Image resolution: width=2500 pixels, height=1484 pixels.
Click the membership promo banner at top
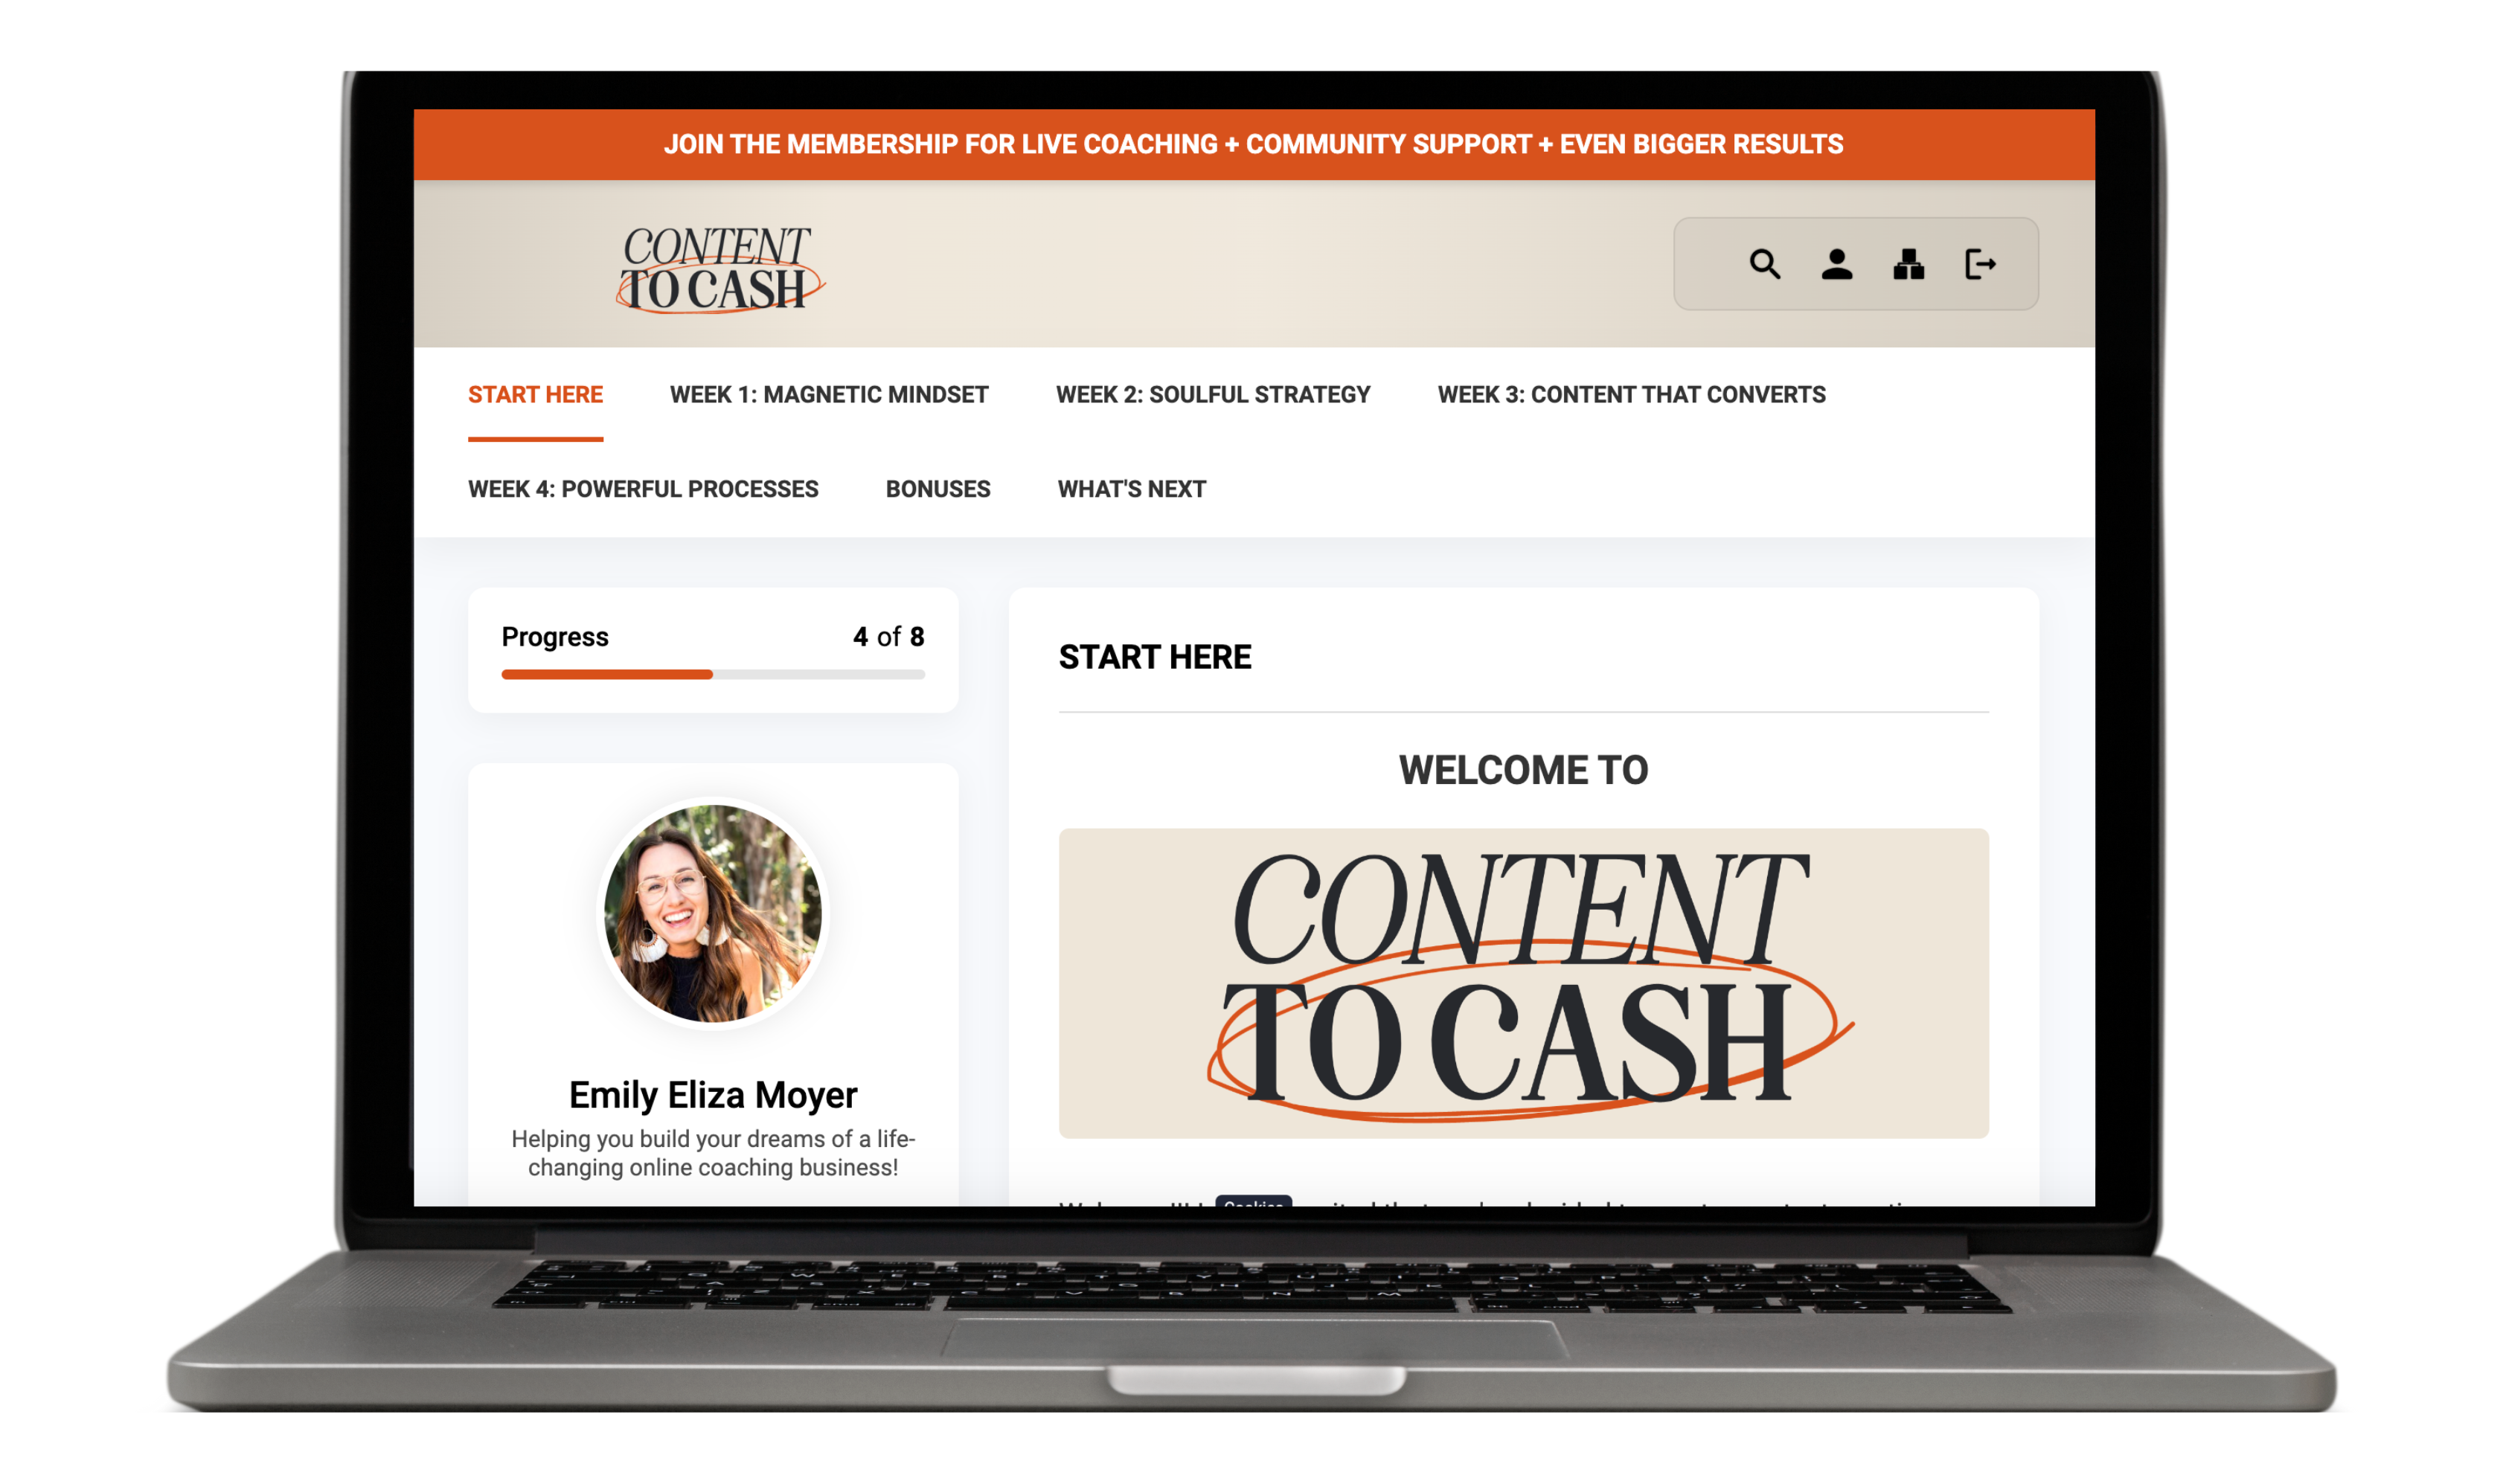point(1253,144)
